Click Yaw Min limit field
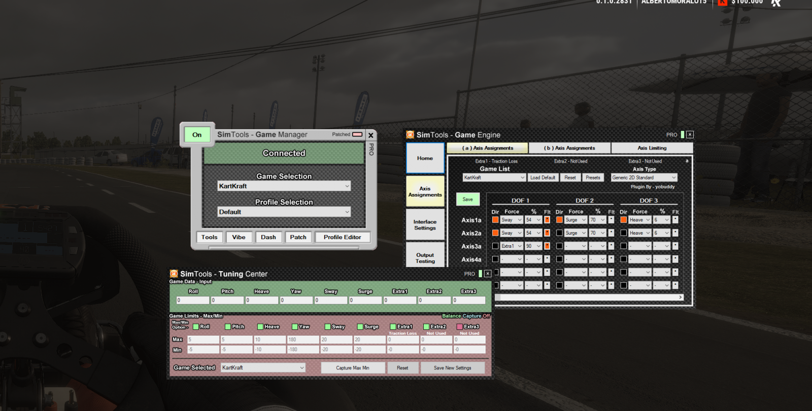The width and height of the screenshot is (812, 411). [303, 350]
